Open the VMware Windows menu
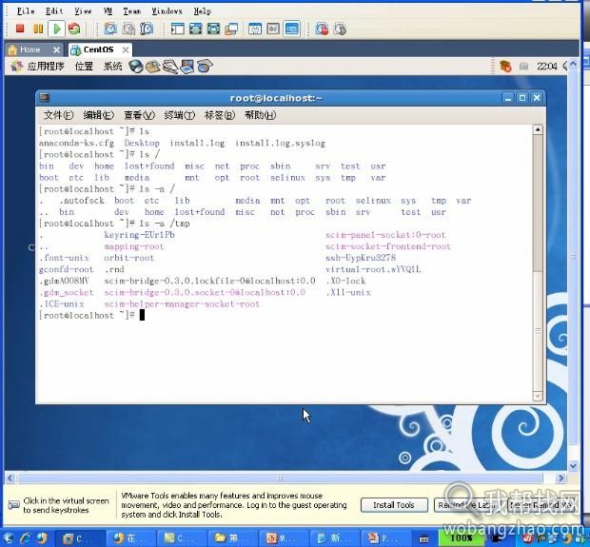This screenshot has height=547, width=590. 167,11
